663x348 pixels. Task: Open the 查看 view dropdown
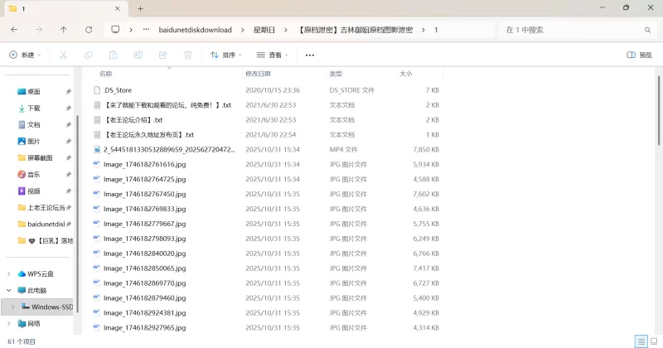(x=273, y=55)
